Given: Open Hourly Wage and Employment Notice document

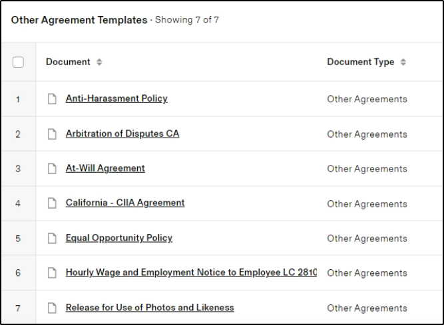Looking at the screenshot, I should (191, 272).
